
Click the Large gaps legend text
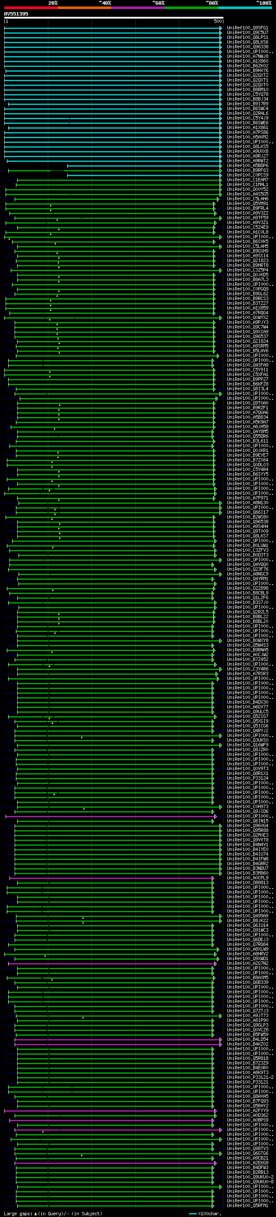pos(53,1213)
